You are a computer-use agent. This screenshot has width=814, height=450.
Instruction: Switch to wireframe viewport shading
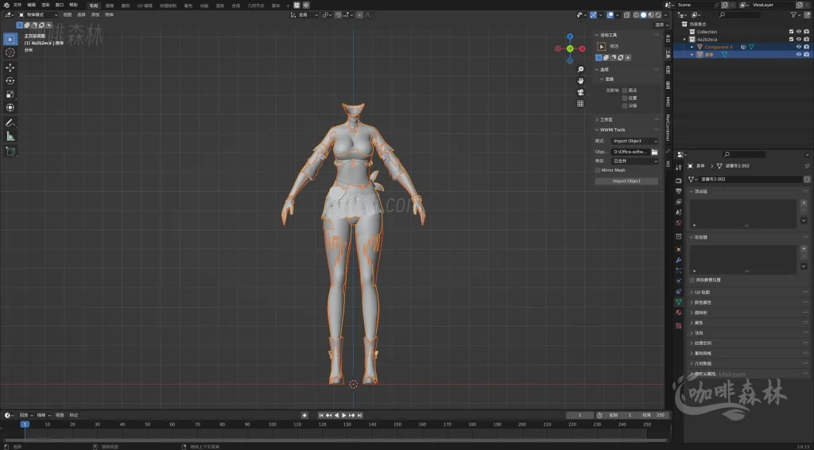(x=637, y=15)
